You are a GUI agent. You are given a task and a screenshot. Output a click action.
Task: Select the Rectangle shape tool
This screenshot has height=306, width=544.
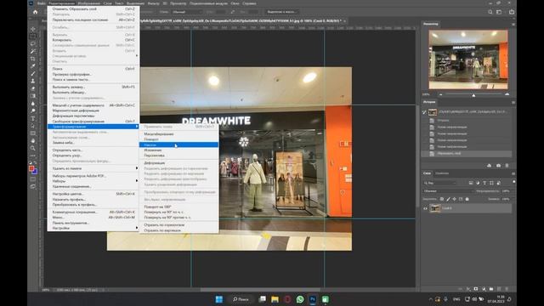click(x=33, y=133)
